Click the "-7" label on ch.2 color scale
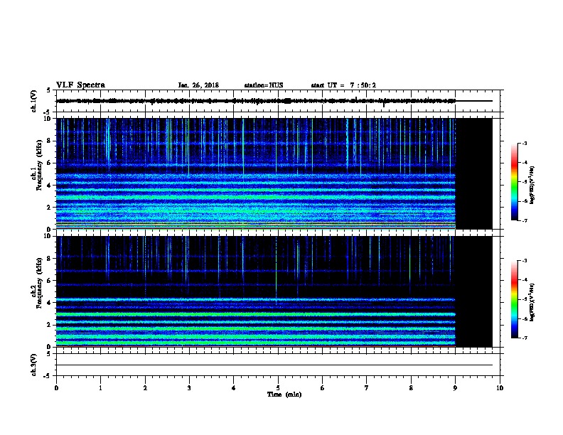The image size is (563, 435). (524, 338)
